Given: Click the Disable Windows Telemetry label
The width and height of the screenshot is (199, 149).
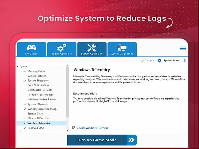Looking at the screenshot, I should [92, 128].
